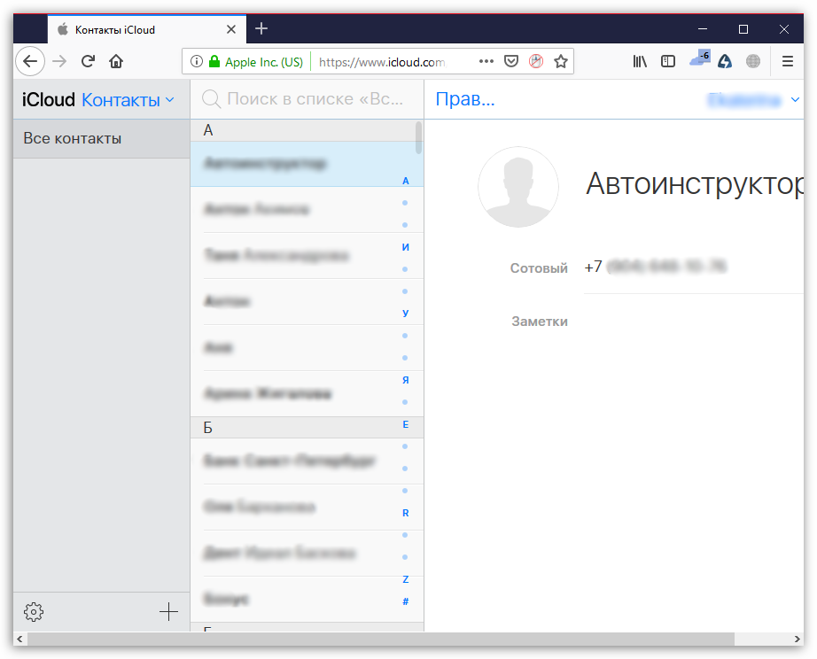Image resolution: width=817 pixels, height=659 pixels.
Task: Click the Заметки notes label
Action: pyautogui.click(x=540, y=321)
